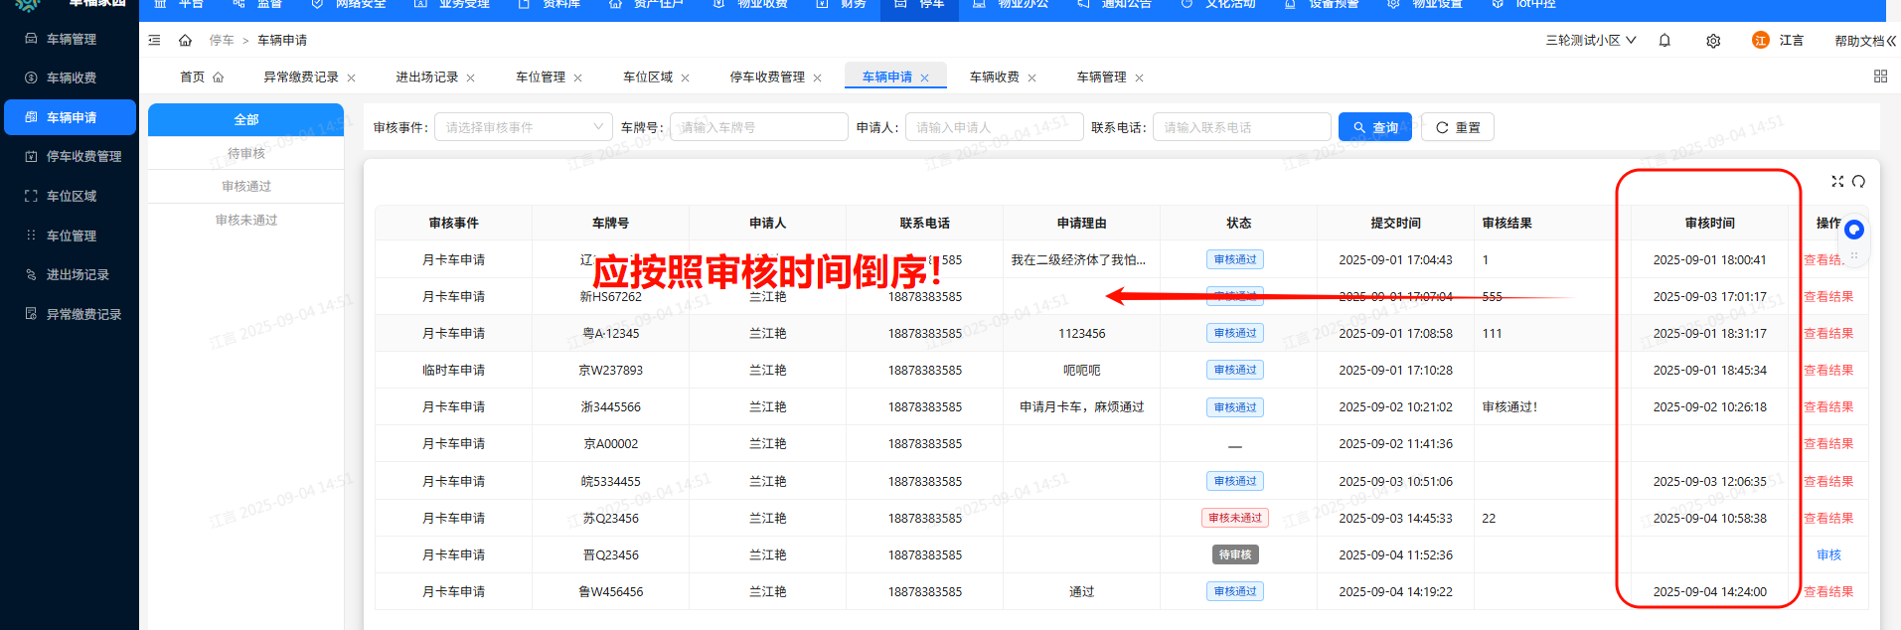Click the home icon in the breadcrumb
Screen dimensions: 1901x630
pos(185,41)
